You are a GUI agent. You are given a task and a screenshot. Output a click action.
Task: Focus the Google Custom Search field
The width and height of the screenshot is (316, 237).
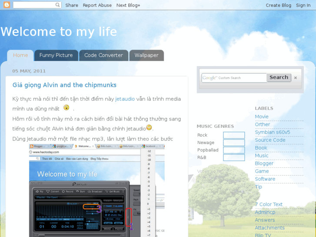tap(234, 78)
